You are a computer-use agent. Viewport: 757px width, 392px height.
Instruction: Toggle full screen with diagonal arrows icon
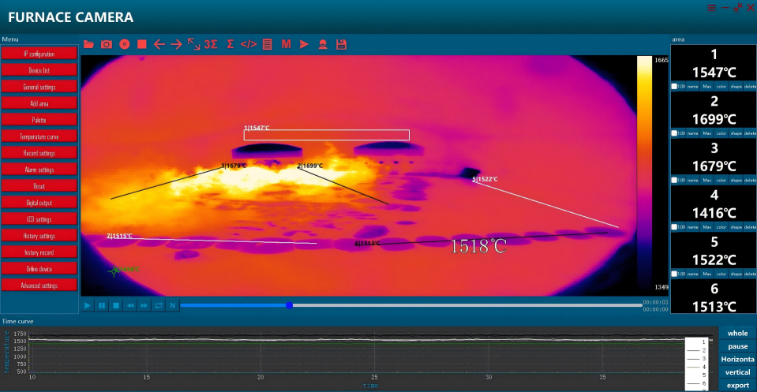pyautogui.click(x=193, y=44)
